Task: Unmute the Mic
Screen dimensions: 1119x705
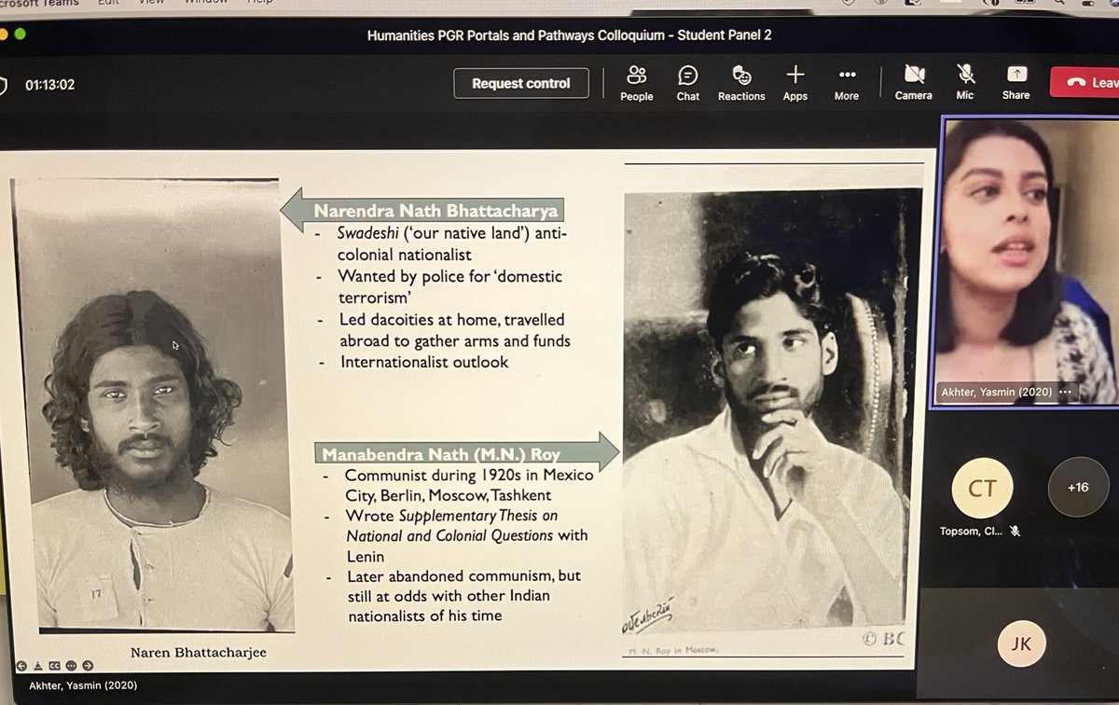Action: 965,82
